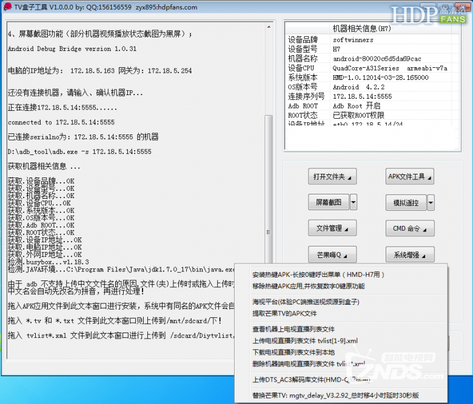Click the 获取机器相关信息 log line

(x=44, y=167)
